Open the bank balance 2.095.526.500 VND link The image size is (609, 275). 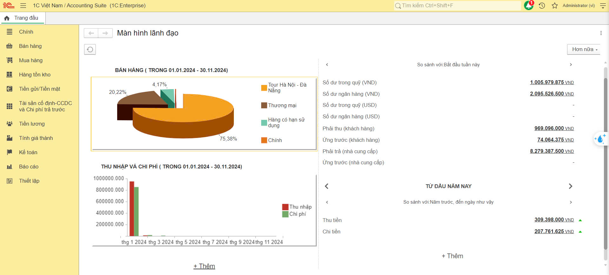(x=552, y=94)
